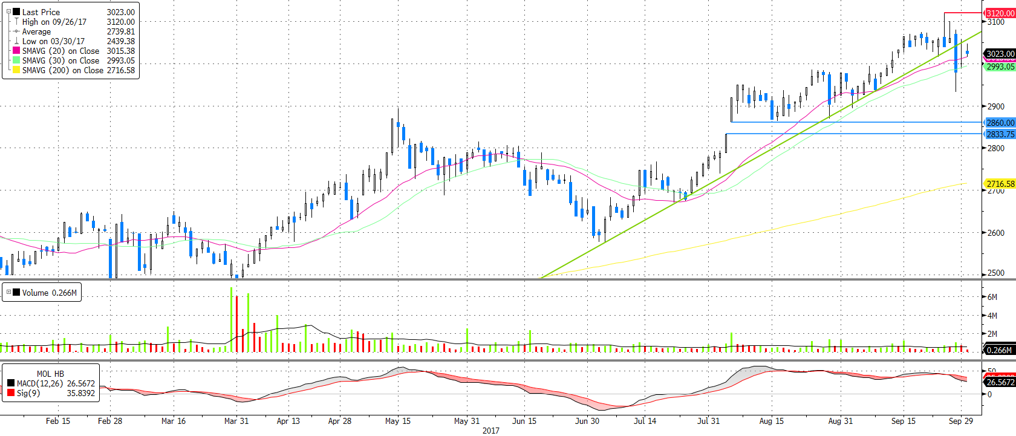The image size is (1016, 436).
Task: Click 'Mar 31' date axis label
Action: pyautogui.click(x=236, y=421)
